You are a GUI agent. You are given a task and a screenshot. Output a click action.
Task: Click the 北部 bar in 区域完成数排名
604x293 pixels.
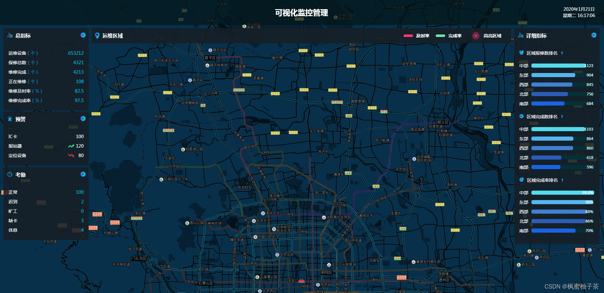tap(546, 158)
